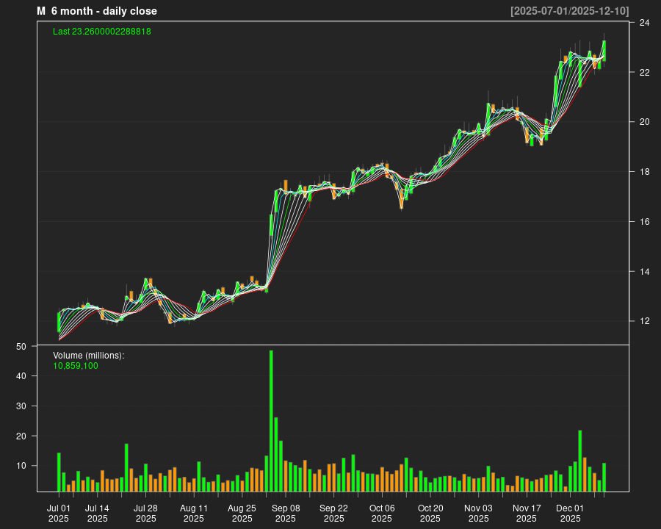Select the 'Sep 08 2025' x-axis date label
Screen dimensions: 661x529
pos(286,513)
